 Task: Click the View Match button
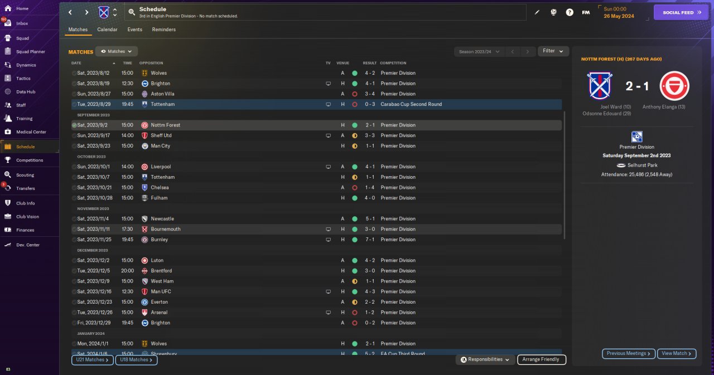click(x=677, y=354)
